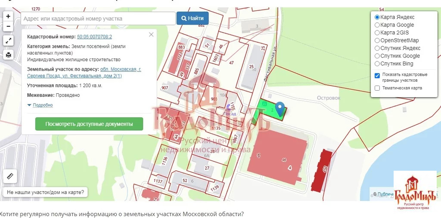Viewport: 441px width, 218px height.
Task: Click parcel labeled 28 on map
Action: [212, 151]
